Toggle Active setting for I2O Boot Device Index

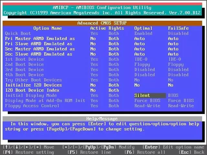[93, 90]
